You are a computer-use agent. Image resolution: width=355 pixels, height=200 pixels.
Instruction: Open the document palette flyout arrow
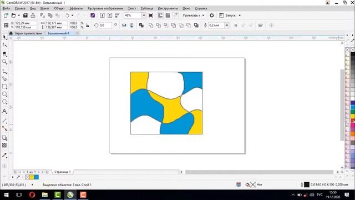click(13, 177)
